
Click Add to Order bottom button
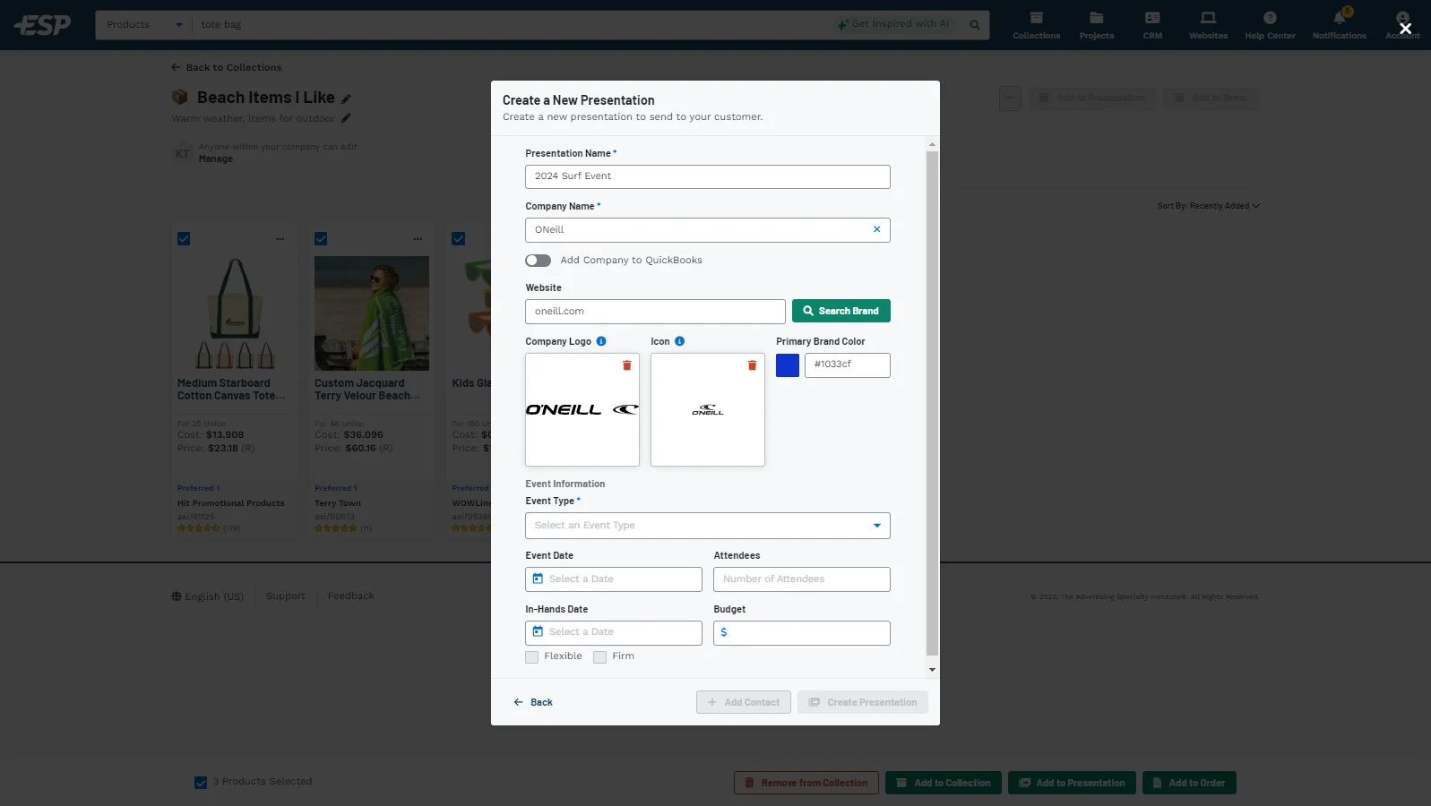coord(1189,783)
